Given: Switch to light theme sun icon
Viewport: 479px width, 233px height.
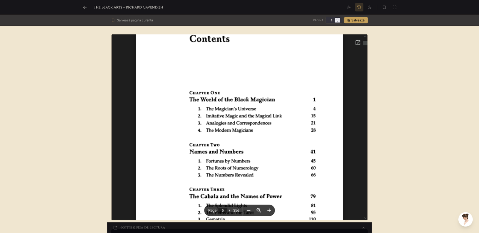Looking at the screenshot, I should [349, 7].
